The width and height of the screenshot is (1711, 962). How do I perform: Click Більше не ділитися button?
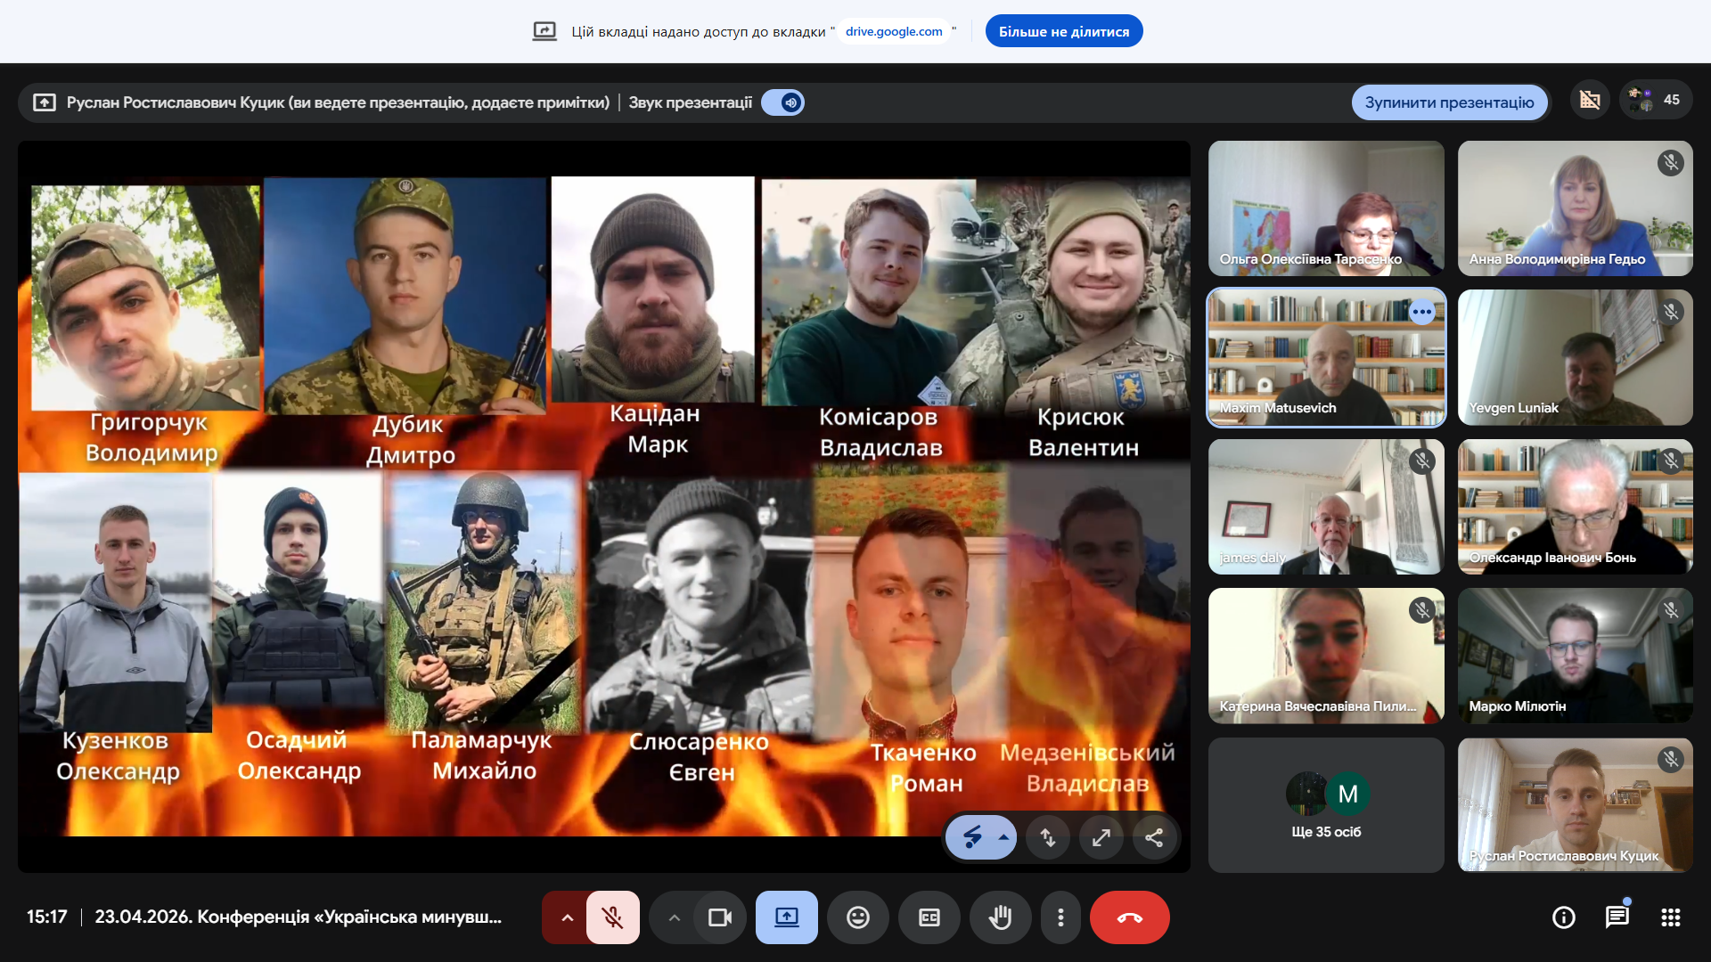pos(1064,31)
